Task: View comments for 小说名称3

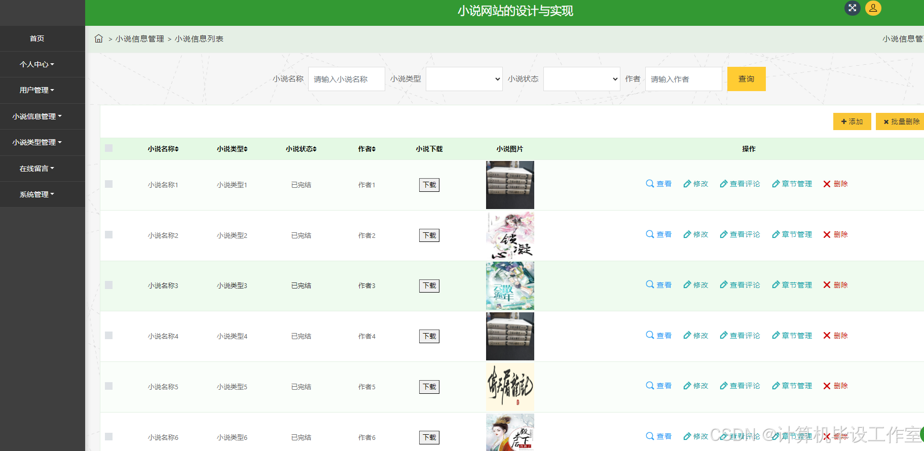Action: coord(740,285)
